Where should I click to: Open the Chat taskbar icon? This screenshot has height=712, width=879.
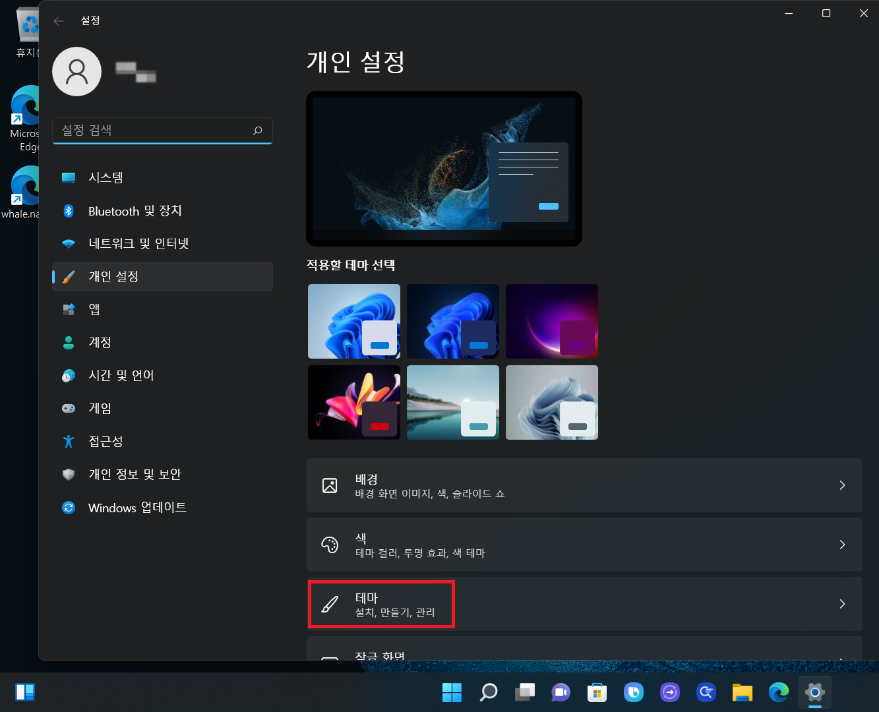click(561, 692)
